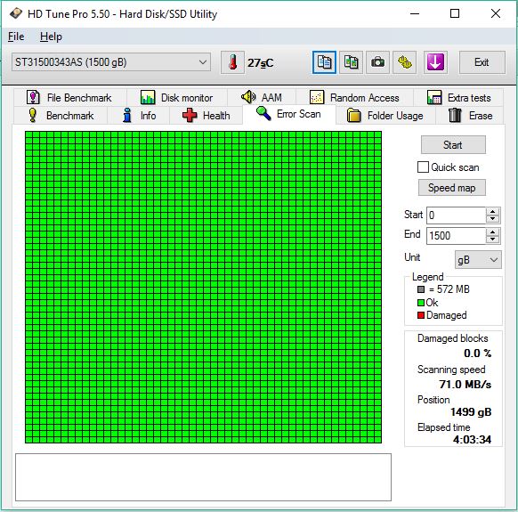Click the Exit button

[x=482, y=62]
